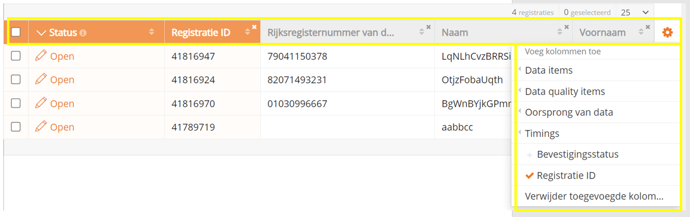This screenshot has width=690, height=217.
Task: Add the Bevestigingsstatus column from the menu
Action: click(577, 154)
